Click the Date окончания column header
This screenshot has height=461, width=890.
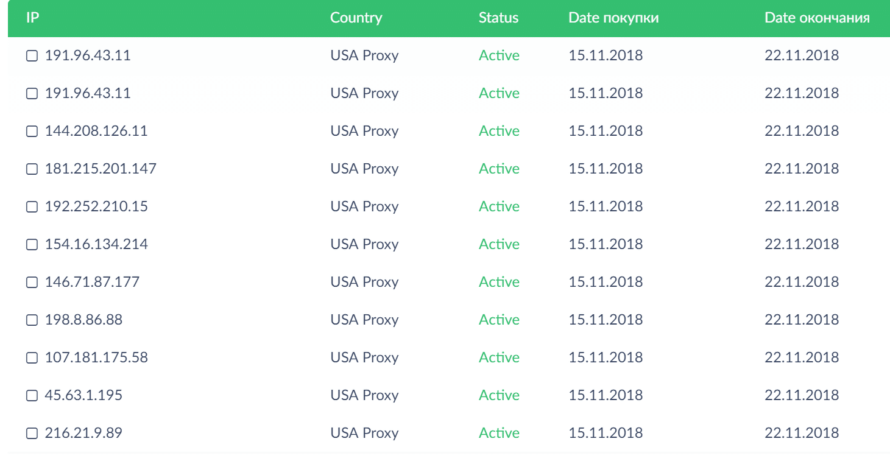(817, 18)
